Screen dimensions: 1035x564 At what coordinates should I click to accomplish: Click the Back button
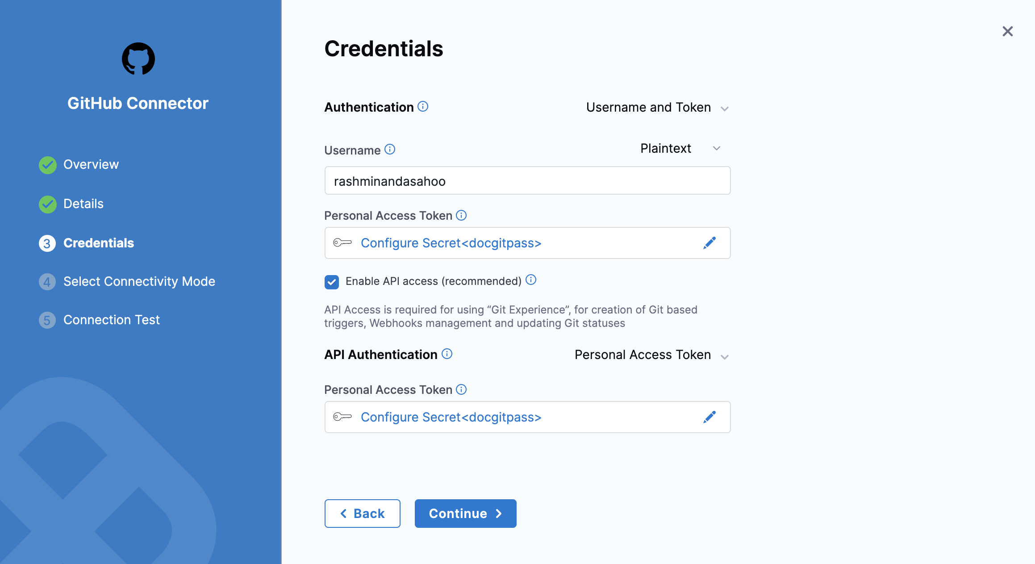(363, 513)
